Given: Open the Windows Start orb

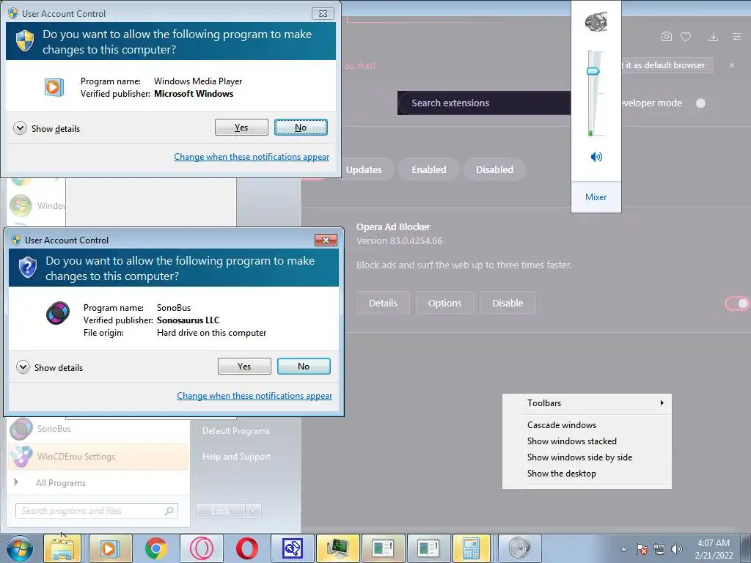Looking at the screenshot, I should [19, 548].
